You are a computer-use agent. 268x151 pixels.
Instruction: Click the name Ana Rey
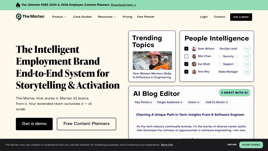click(x=204, y=72)
